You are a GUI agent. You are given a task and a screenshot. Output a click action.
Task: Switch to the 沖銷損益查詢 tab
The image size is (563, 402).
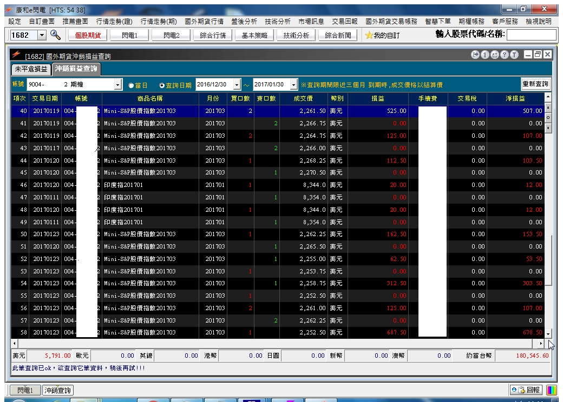point(76,69)
